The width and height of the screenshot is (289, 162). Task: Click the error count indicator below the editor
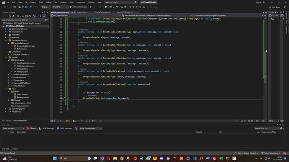[x=68, y=121]
